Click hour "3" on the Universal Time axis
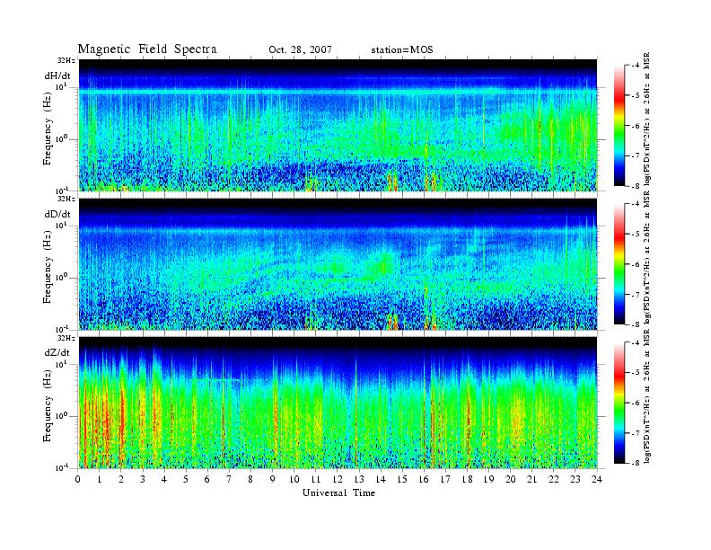Screen dimensions: 711x550 [x=143, y=479]
